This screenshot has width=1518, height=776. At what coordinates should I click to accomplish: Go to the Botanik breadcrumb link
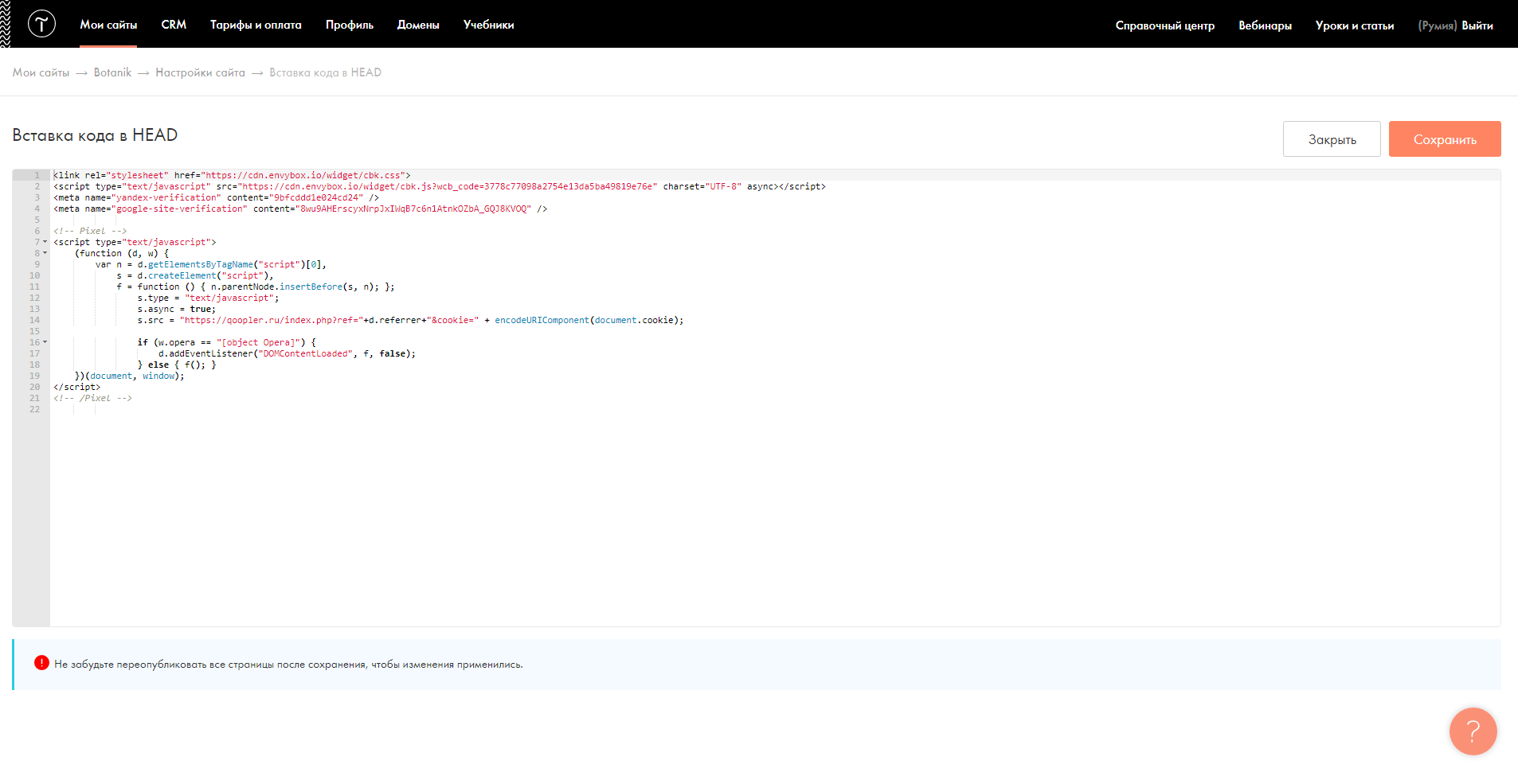[x=112, y=72]
